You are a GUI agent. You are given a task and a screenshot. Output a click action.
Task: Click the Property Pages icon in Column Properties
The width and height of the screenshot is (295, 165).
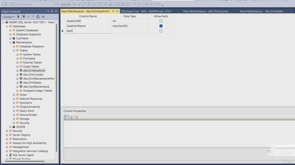pos(76,117)
